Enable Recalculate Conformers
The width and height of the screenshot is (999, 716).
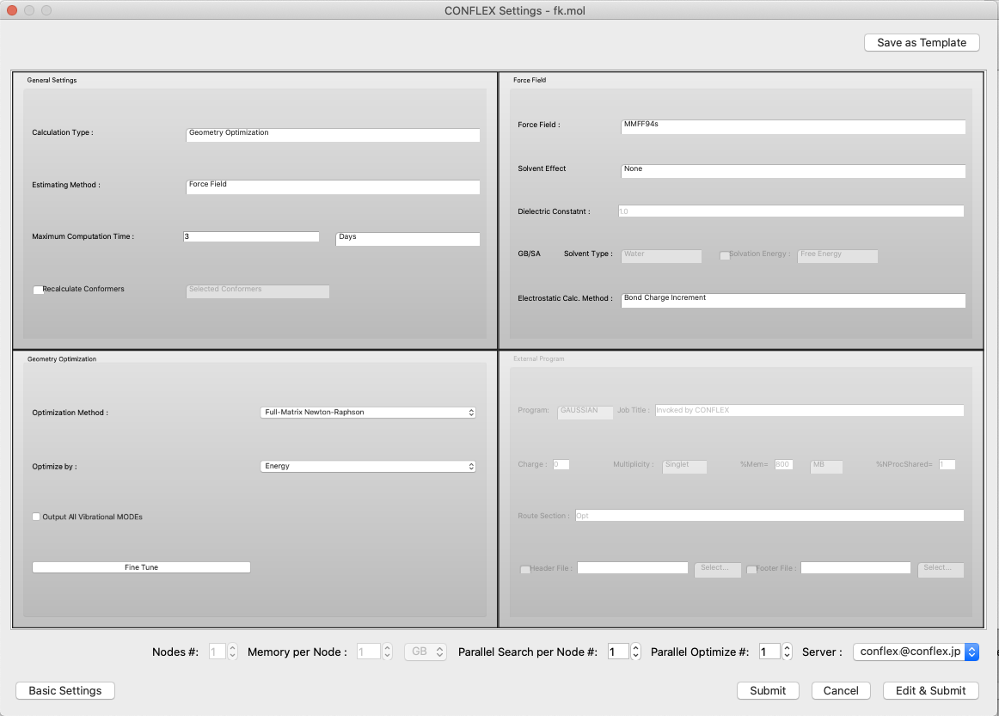click(38, 290)
